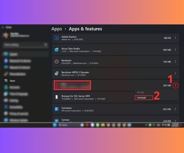Click the Bandicam MPEG-1 Decoder icon
The image size is (184, 153).
tap(56, 73)
